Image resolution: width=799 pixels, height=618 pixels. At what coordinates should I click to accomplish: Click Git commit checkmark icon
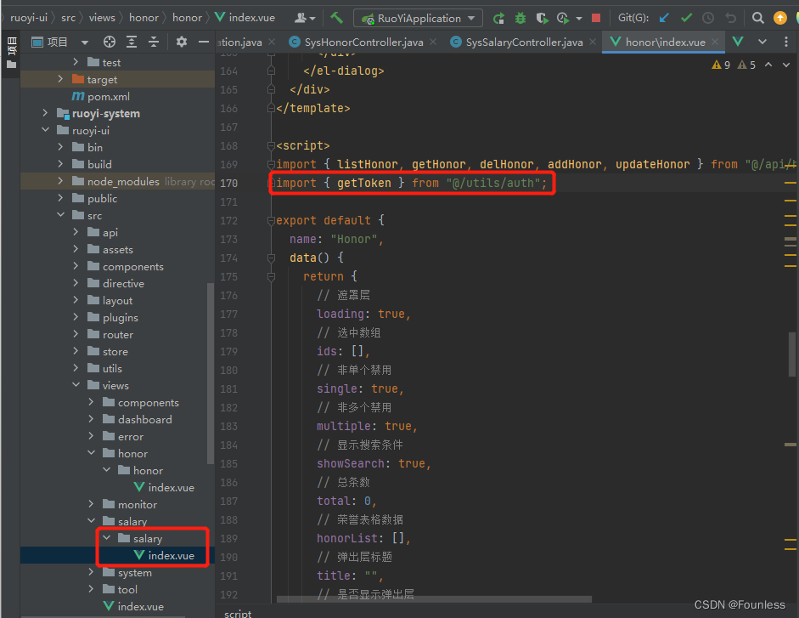point(686,19)
